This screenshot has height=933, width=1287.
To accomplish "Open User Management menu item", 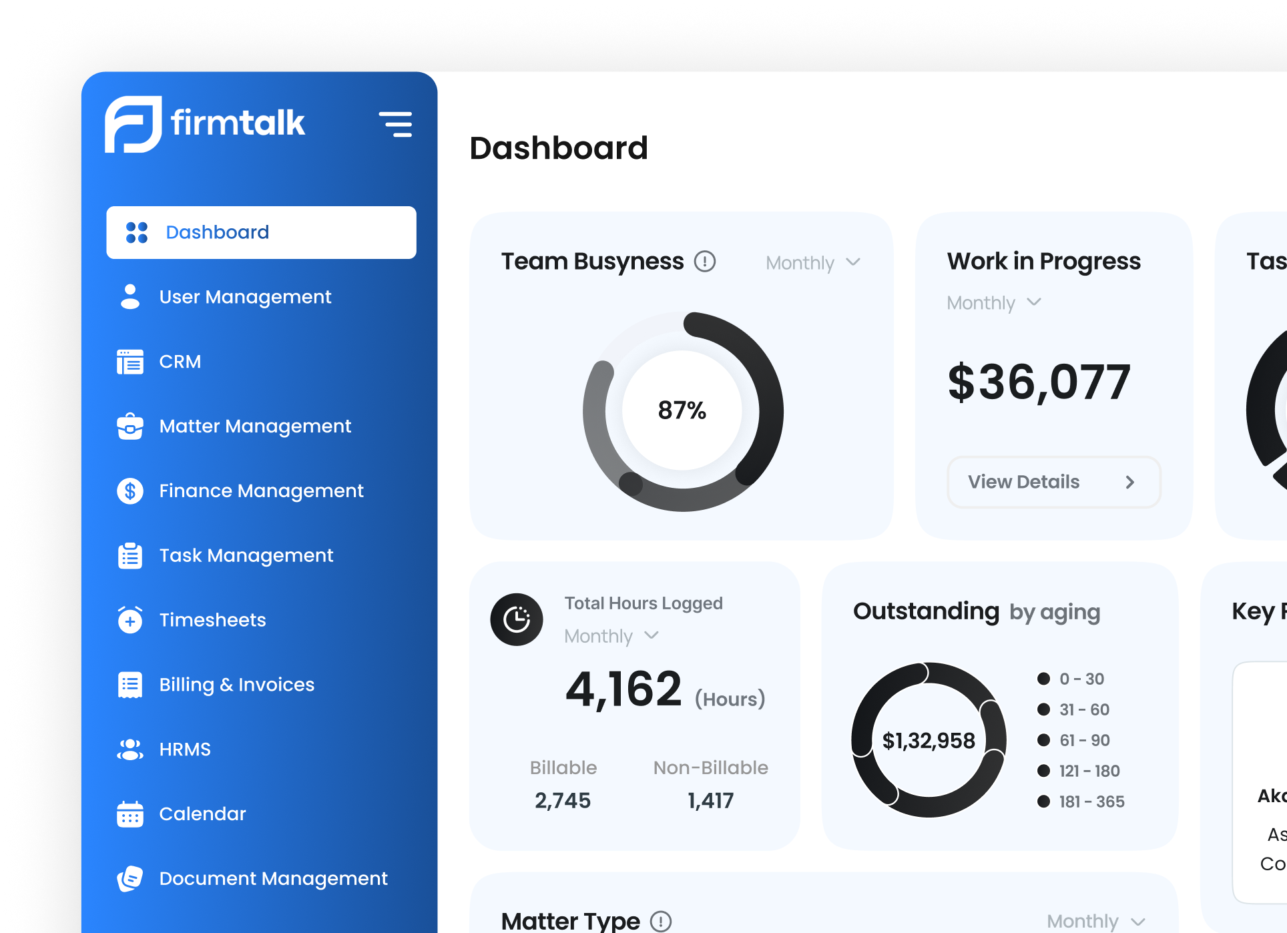I will click(x=245, y=297).
